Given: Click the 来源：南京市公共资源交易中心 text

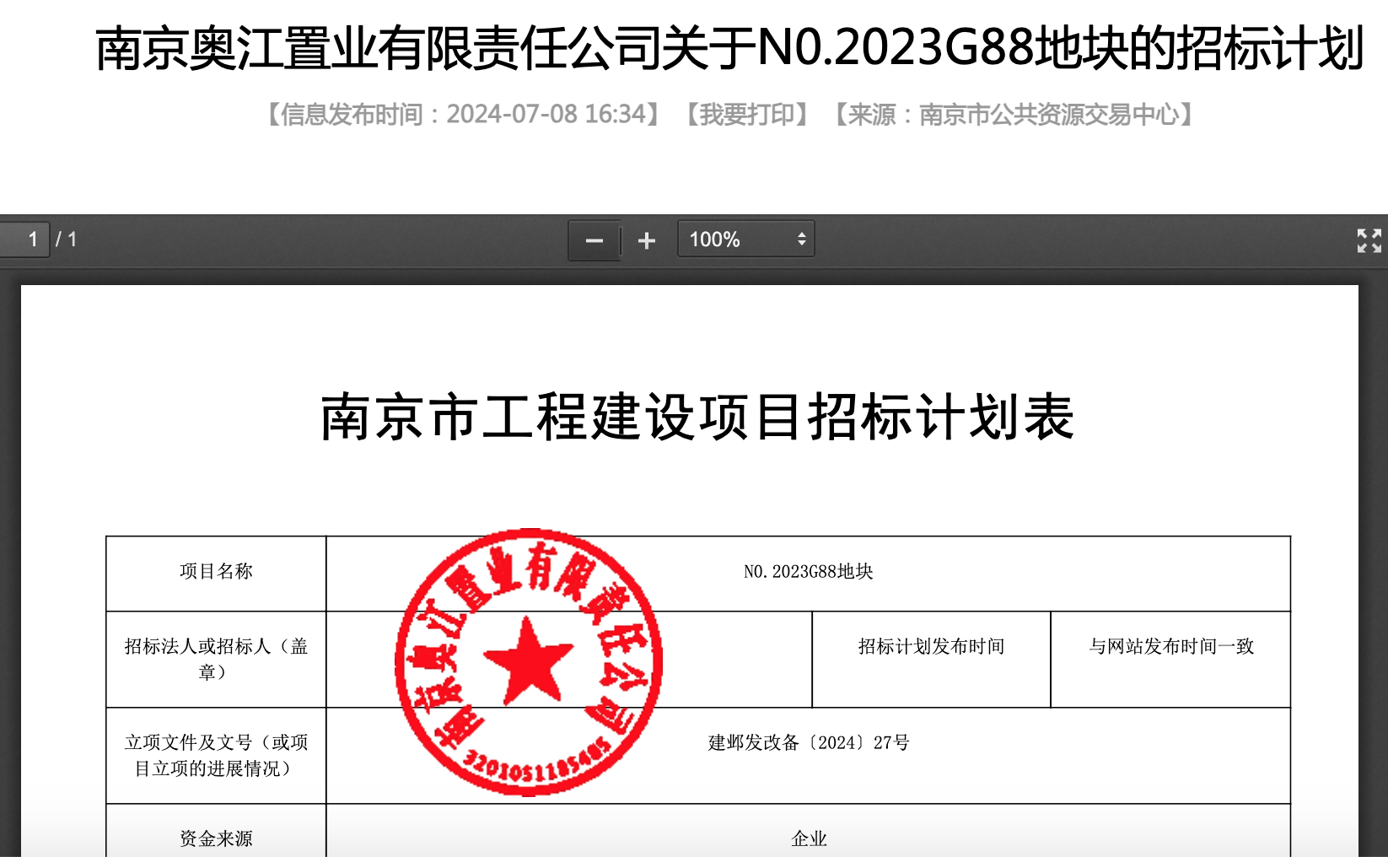Looking at the screenshot, I should coord(1014,114).
